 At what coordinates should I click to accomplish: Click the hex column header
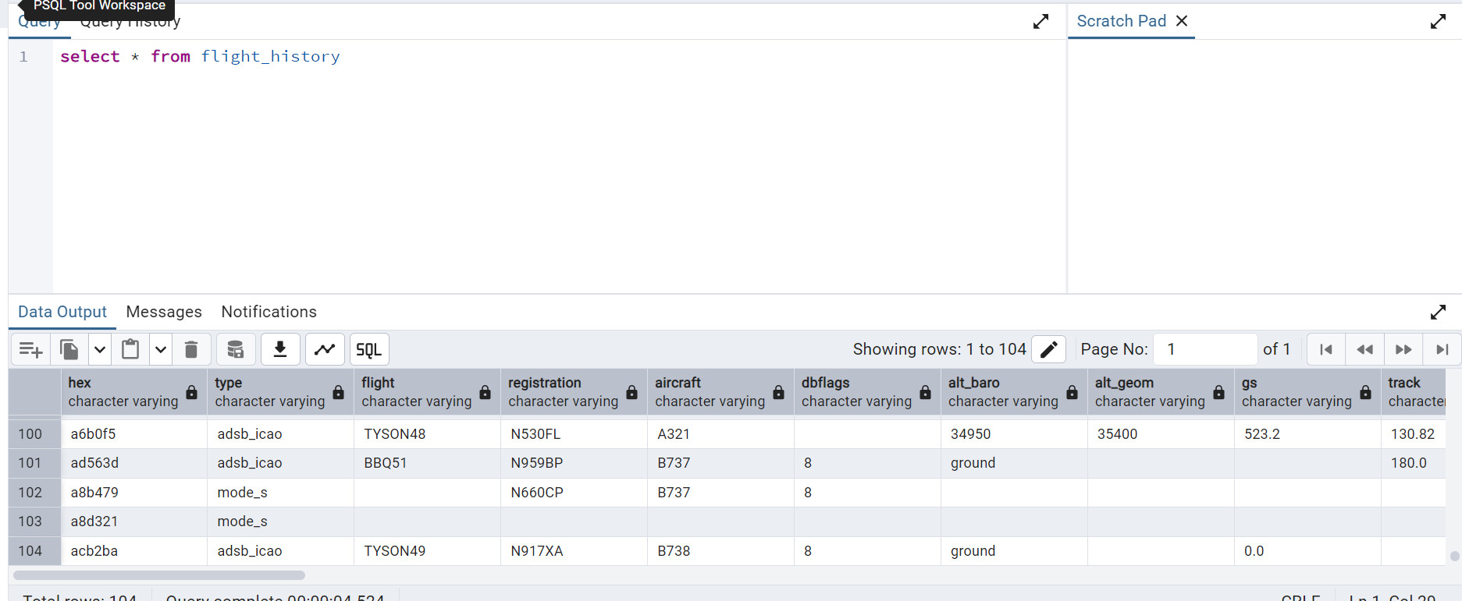[134, 392]
